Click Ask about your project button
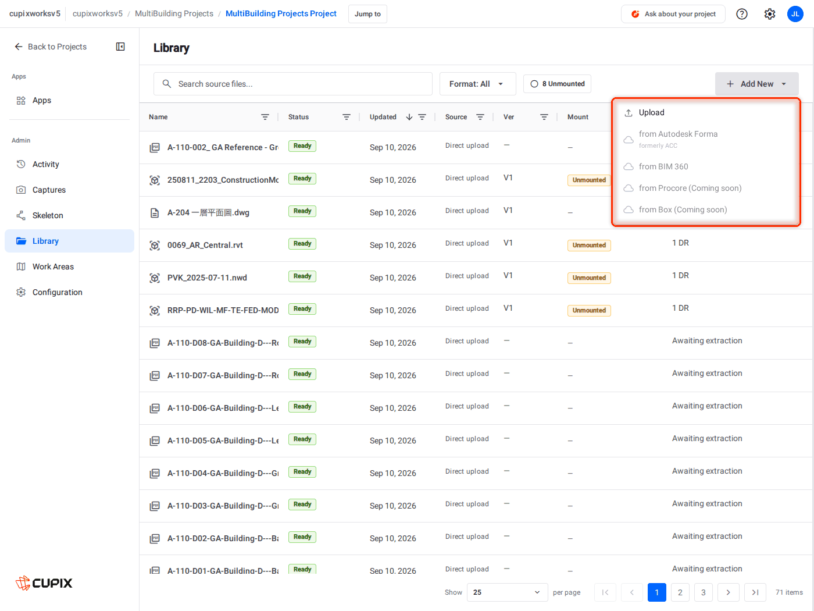Screen dimensions: 814x611 pyautogui.click(x=673, y=14)
